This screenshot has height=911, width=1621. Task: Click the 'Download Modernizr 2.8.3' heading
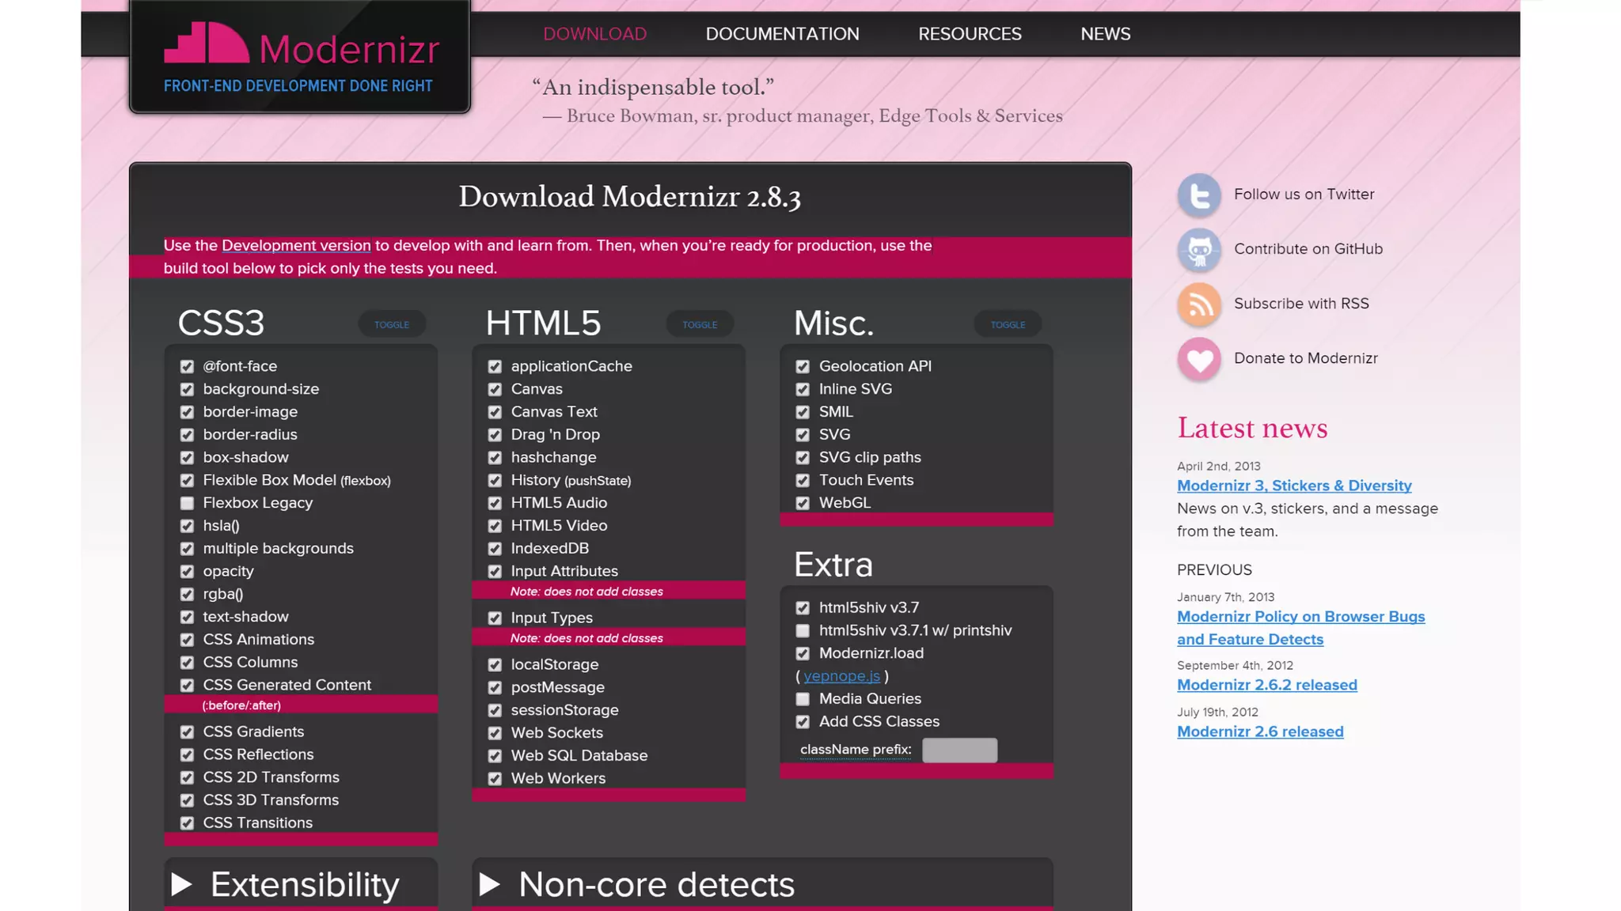[x=630, y=197]
